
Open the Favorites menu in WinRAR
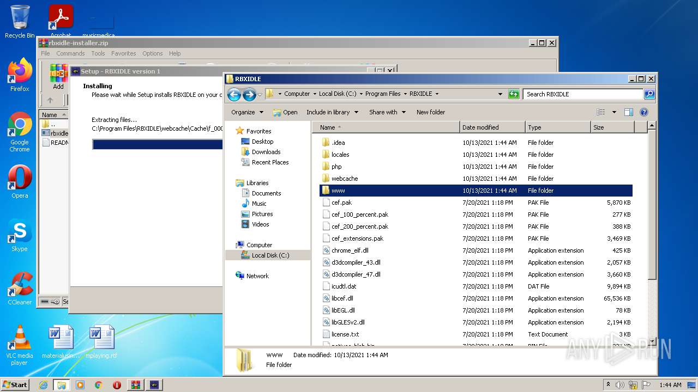(x=124, y=53)
